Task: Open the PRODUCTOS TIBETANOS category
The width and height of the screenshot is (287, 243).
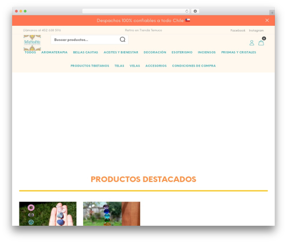Action: tap(90, 65)
